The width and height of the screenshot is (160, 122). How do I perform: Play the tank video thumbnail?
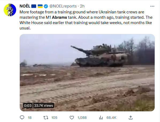tap(87, 73)
